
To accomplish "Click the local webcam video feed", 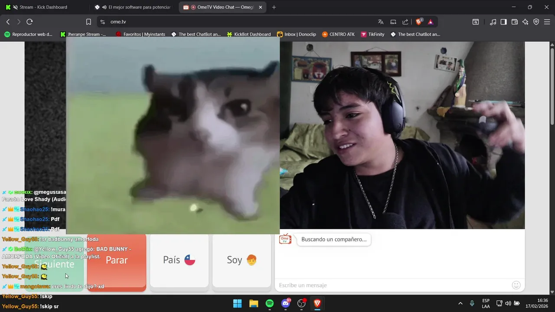I will pos(402,135).
